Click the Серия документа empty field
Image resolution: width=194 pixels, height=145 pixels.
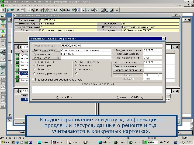coord(153,54)
